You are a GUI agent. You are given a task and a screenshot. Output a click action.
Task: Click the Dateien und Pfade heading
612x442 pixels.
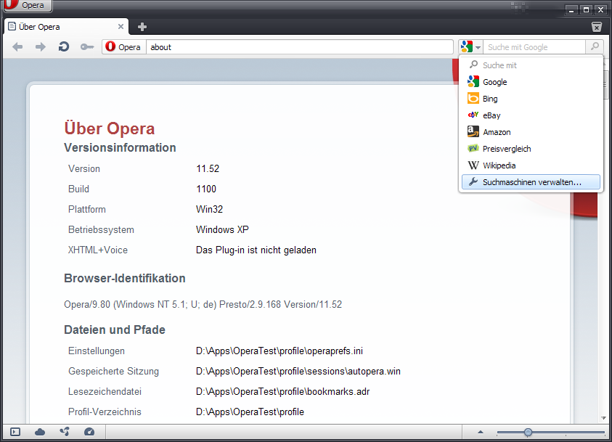[x=115, y=330]
